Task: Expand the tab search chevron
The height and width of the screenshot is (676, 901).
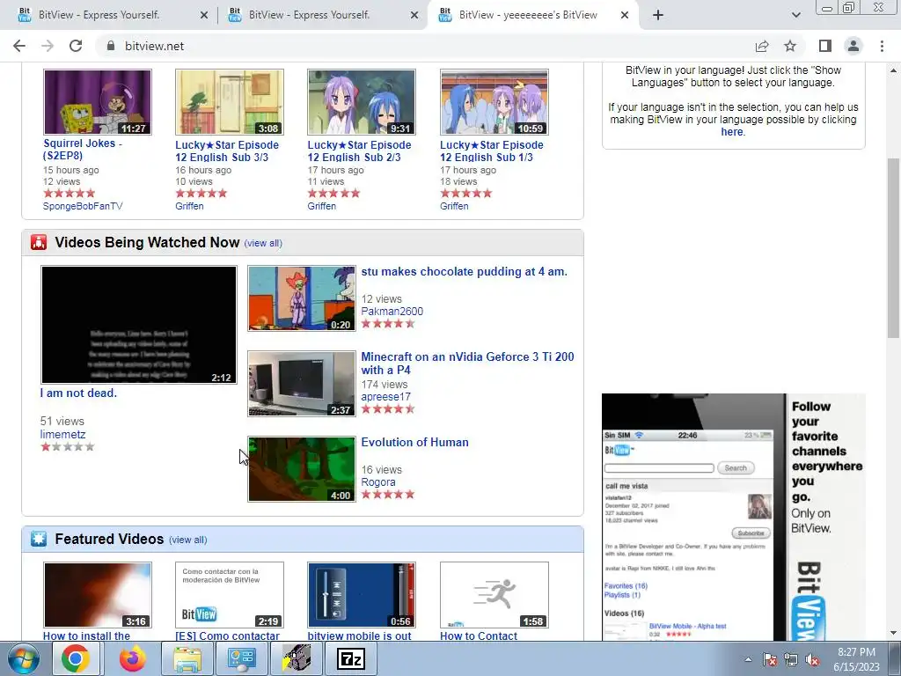Action: [x=795, y=15]
